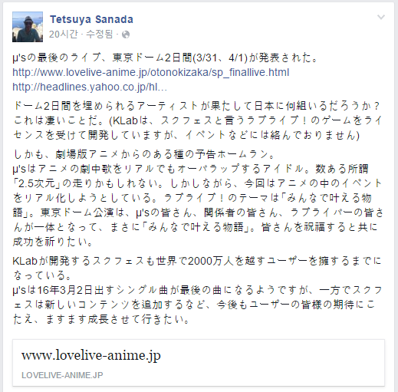
Task: Open the headlines.yahoo.co.jp link
Action: point(90,87)
